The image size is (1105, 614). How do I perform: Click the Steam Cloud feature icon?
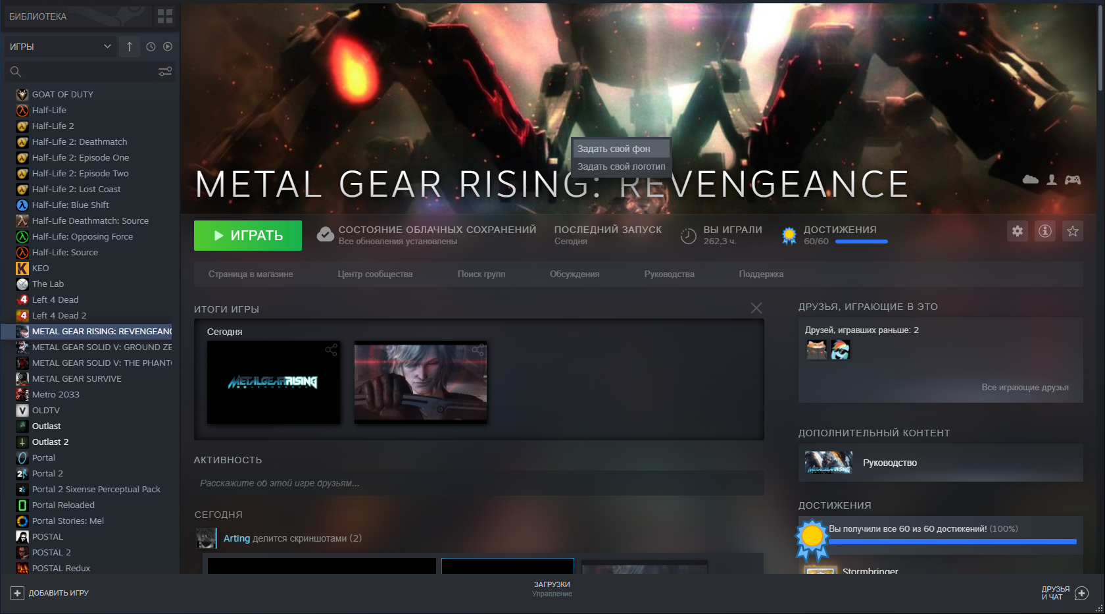[x=1031, y=180]
